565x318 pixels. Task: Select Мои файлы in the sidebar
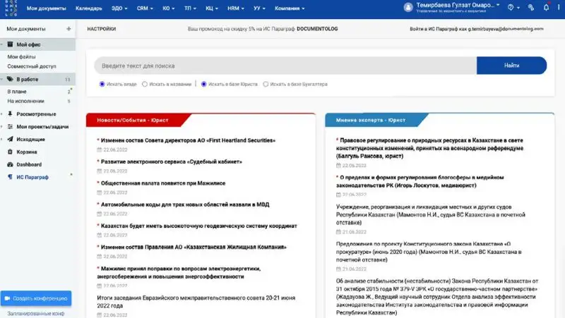(21, 56)
